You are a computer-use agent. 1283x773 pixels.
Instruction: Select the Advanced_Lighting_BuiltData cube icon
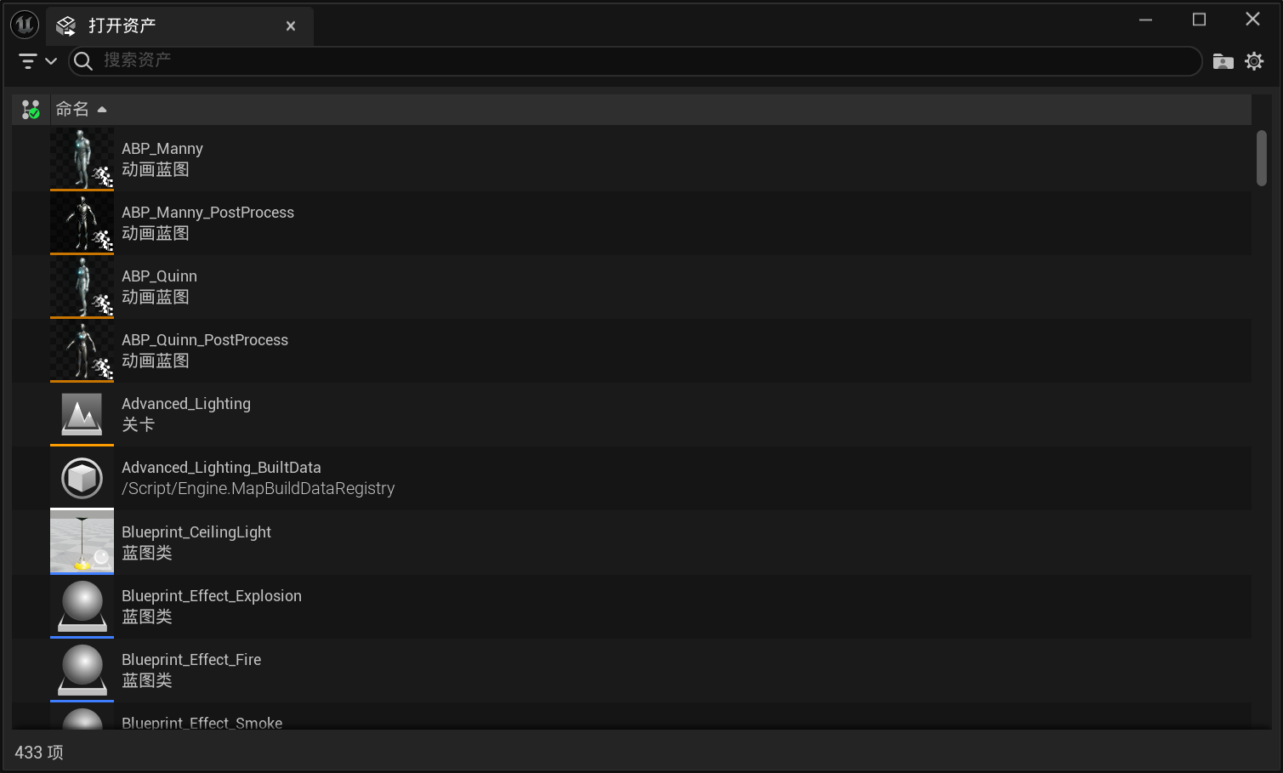82,478
